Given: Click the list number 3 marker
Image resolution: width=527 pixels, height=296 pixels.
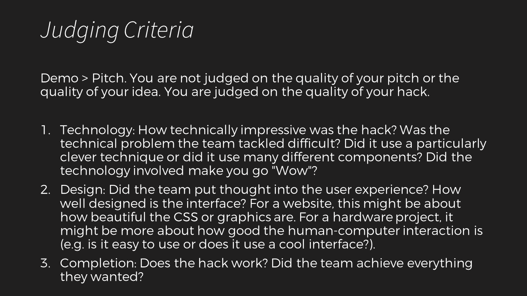Looking at the screenshot, I should tap(45, 263).
